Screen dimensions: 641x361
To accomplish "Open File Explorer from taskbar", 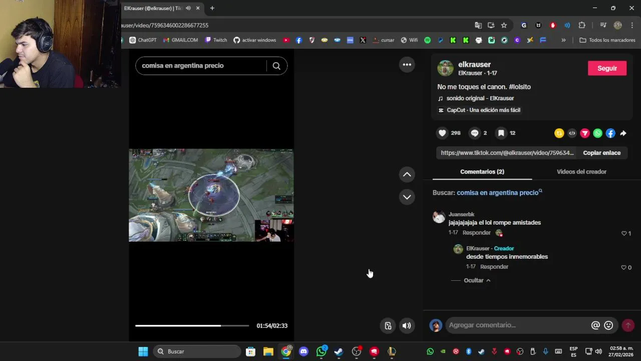I will pos(268,351).
